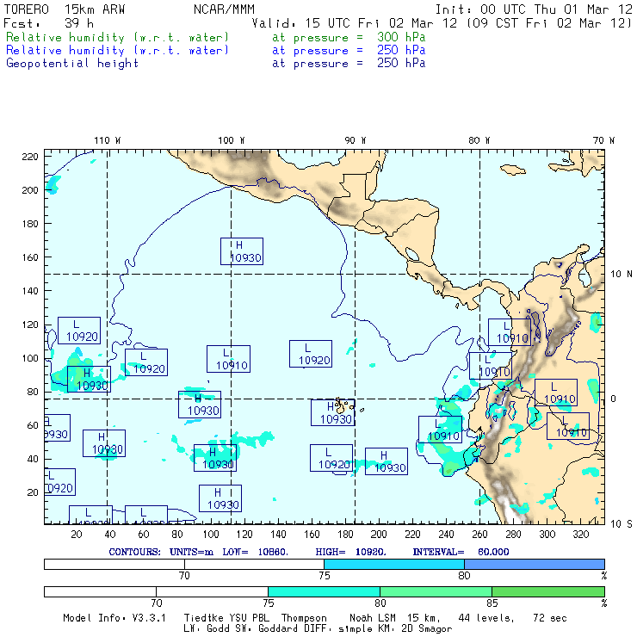Click the '90 W' longitude label
This screenshot has width=637, height=637.
(355, 140)
